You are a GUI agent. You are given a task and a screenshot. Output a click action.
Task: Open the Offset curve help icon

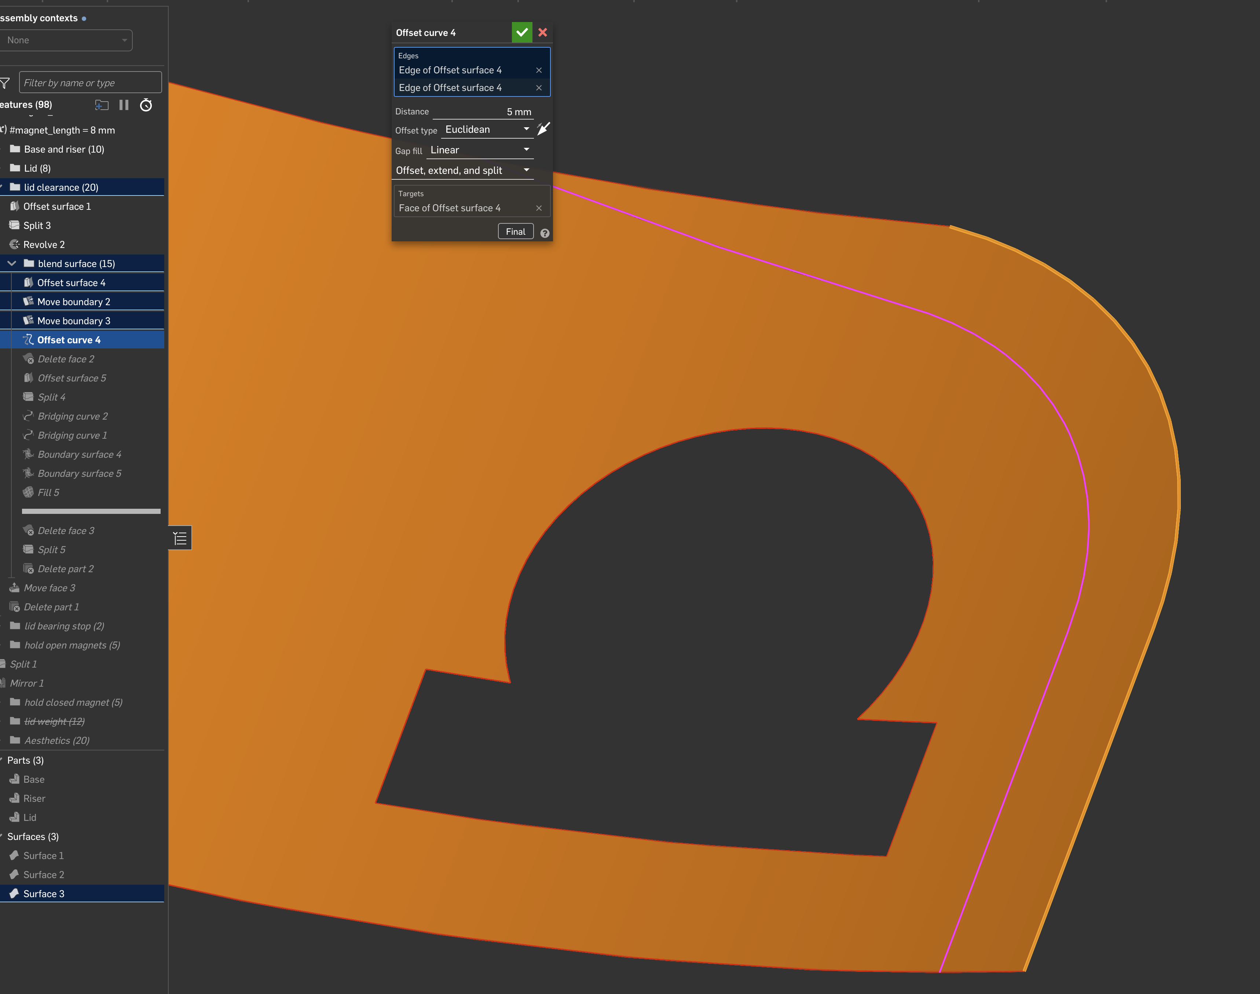click(x=545, y=233)
